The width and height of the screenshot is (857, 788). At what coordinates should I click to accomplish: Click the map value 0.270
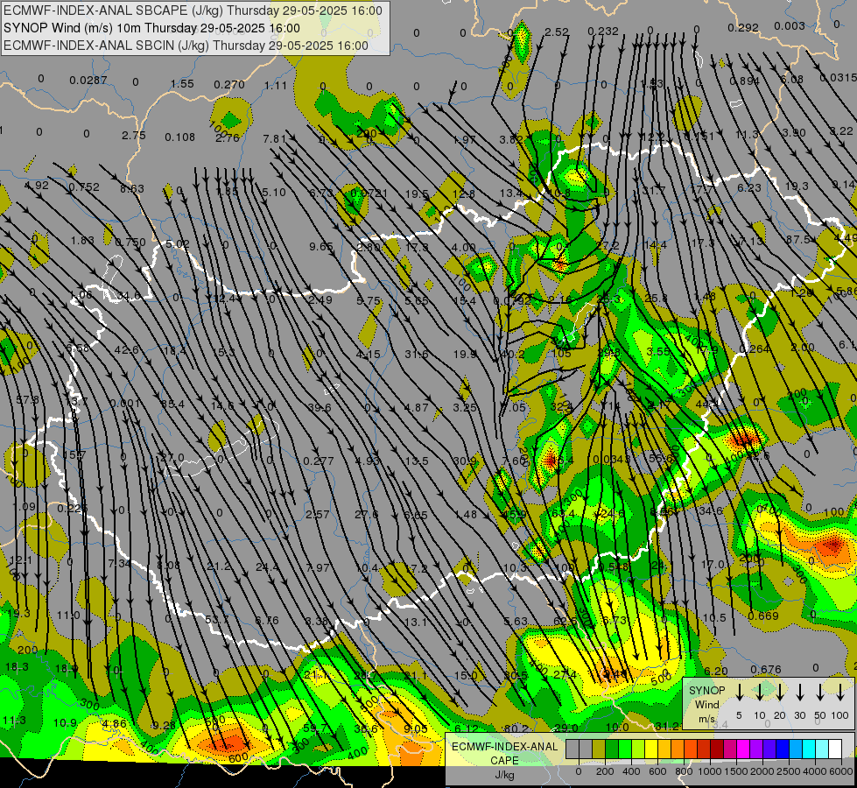(229, 84)
